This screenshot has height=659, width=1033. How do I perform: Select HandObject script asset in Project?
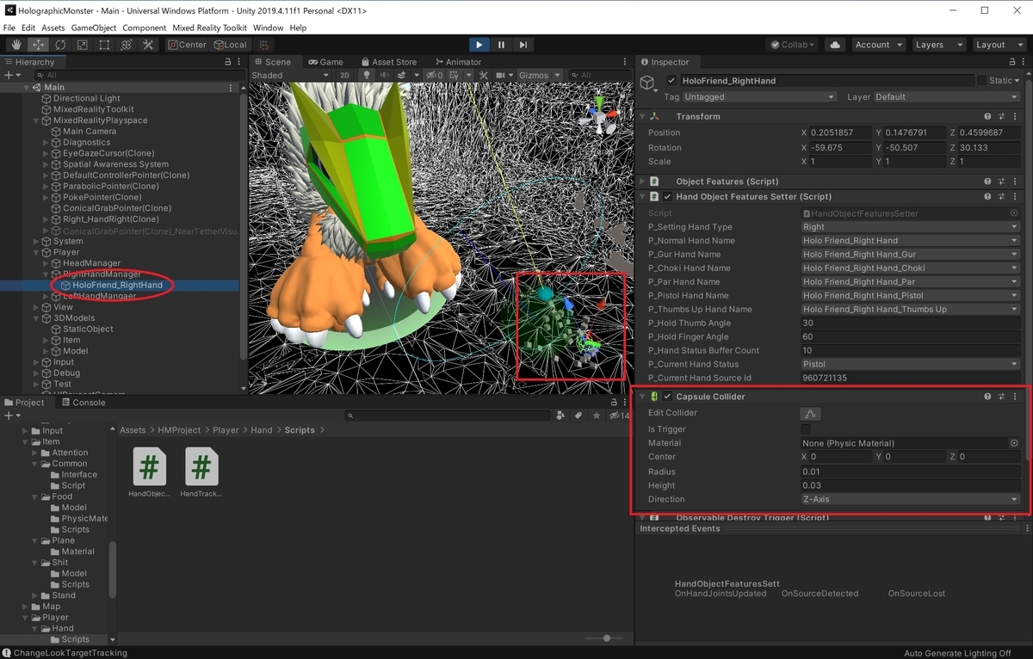[x=150, y=473]
